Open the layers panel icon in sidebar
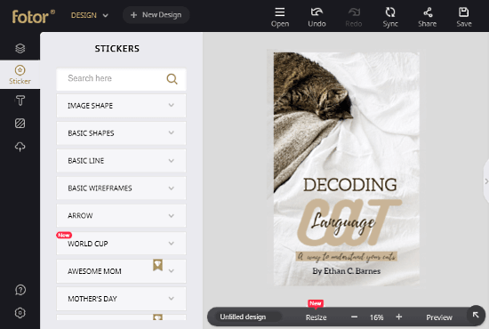This screenshot has height=329, width=489. 20,48
